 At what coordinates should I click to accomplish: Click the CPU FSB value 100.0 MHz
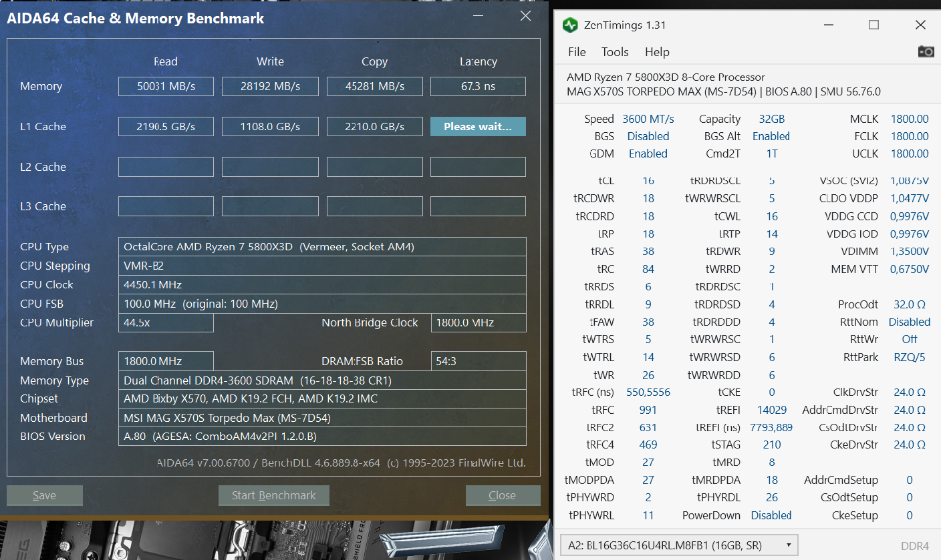point(322,304)
